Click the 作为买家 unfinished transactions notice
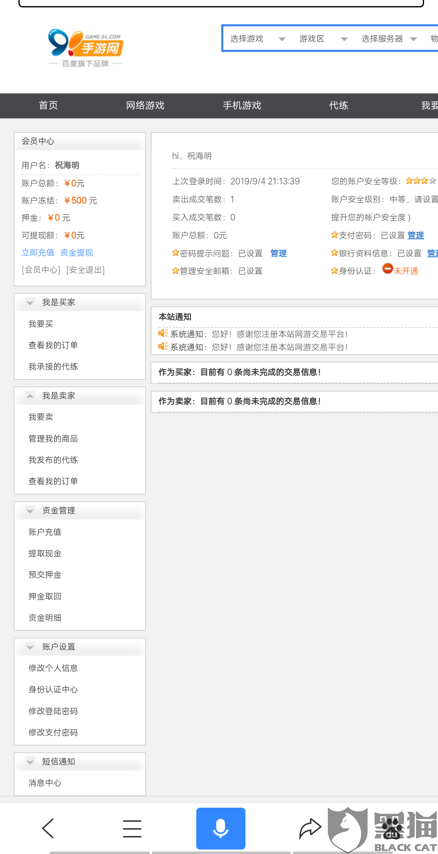Image resolution: width=438 pixels, height=854 pixels. [x=240, y=372]
